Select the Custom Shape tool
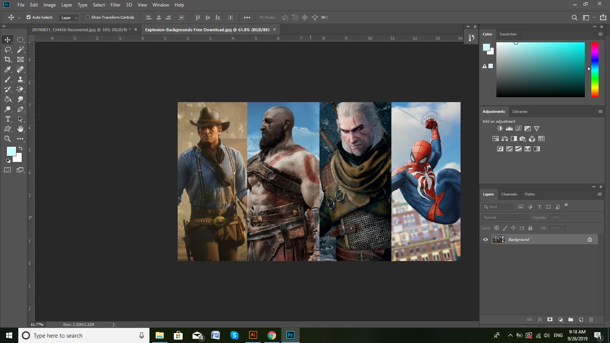The height and width of the screenshot is (343, 610). (x=8, y=129)
